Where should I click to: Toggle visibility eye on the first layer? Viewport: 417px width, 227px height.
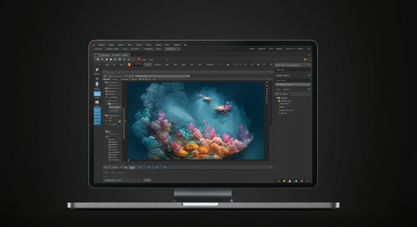coord(104,82)
